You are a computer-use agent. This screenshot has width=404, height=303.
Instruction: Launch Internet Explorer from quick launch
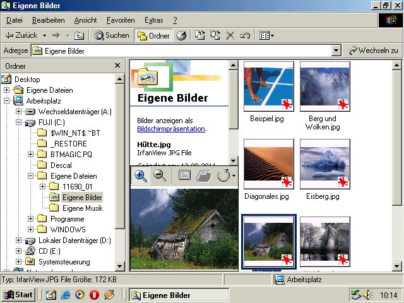point(66,295)
